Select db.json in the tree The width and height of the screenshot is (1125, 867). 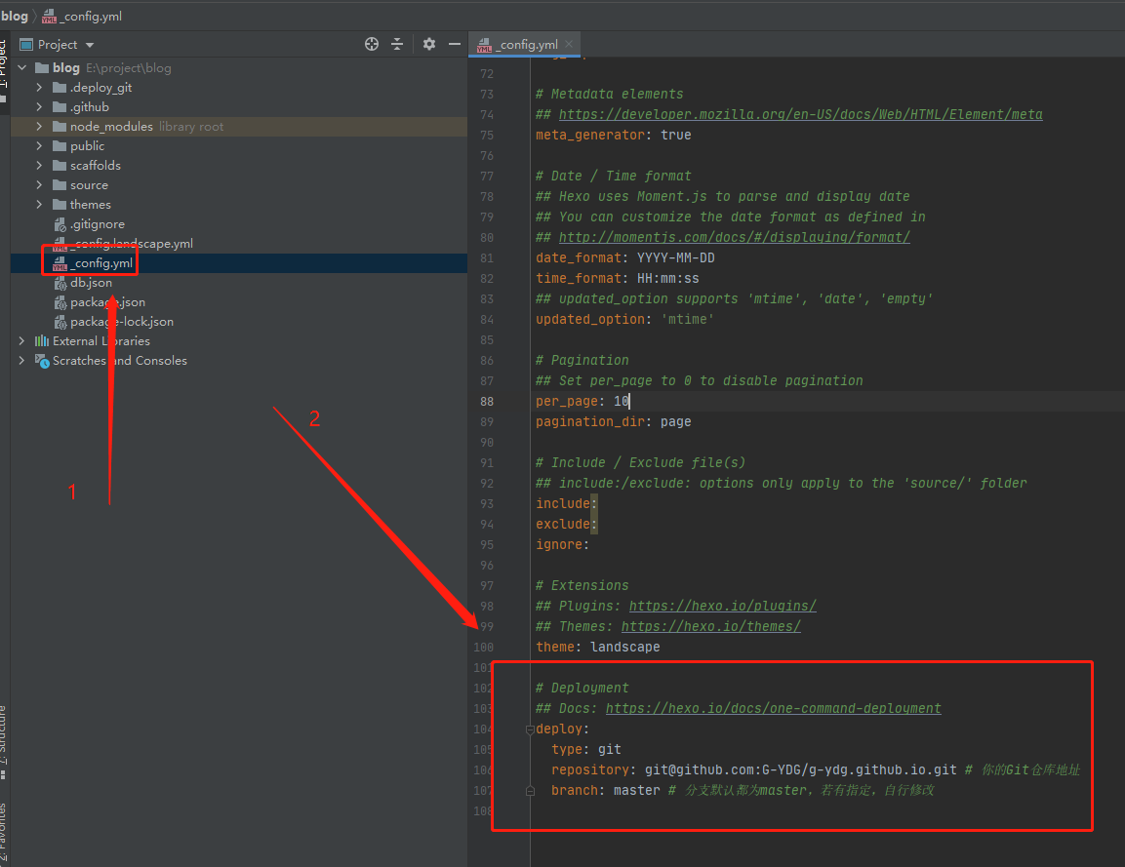pos(91,283)
